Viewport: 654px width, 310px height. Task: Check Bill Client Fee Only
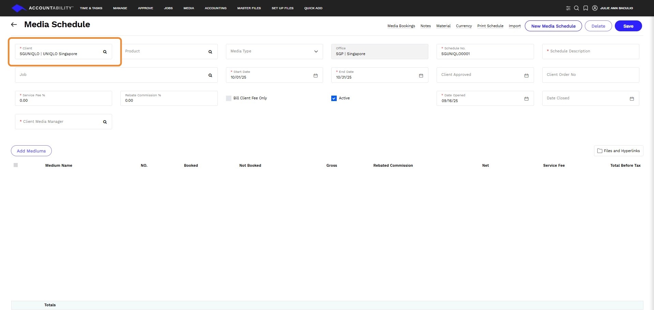[229, 98]
